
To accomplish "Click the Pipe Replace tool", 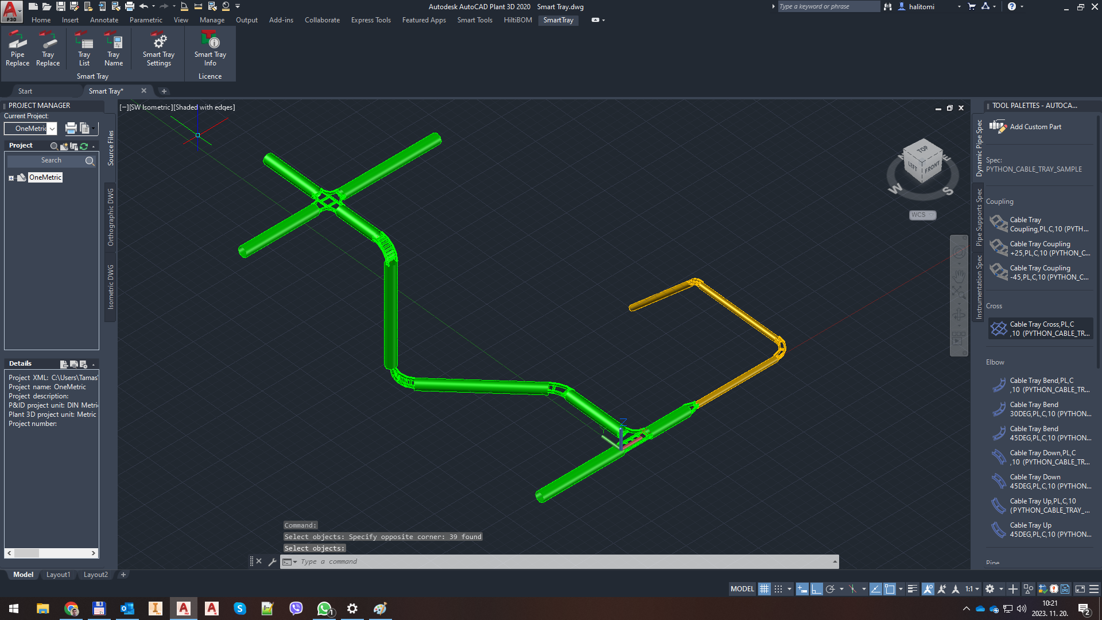I will click(17, 49).
